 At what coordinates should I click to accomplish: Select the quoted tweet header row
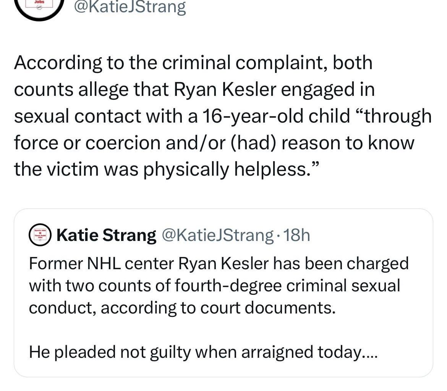pos(168,235)
